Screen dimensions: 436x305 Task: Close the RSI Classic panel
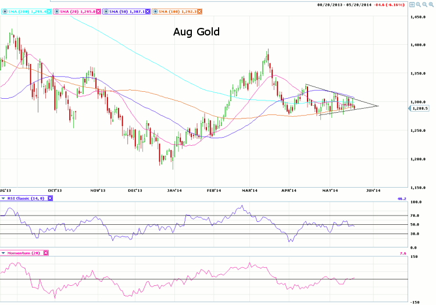[50, 199]
